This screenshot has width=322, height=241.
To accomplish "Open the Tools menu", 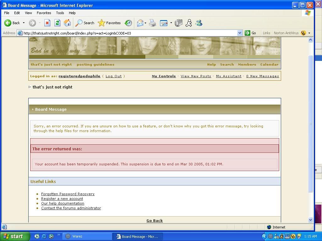I will pyautogui.click(x=60, y=13).
